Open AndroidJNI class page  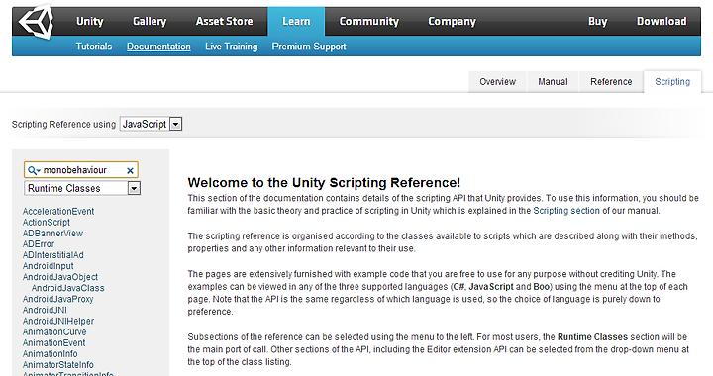point(45,310)
